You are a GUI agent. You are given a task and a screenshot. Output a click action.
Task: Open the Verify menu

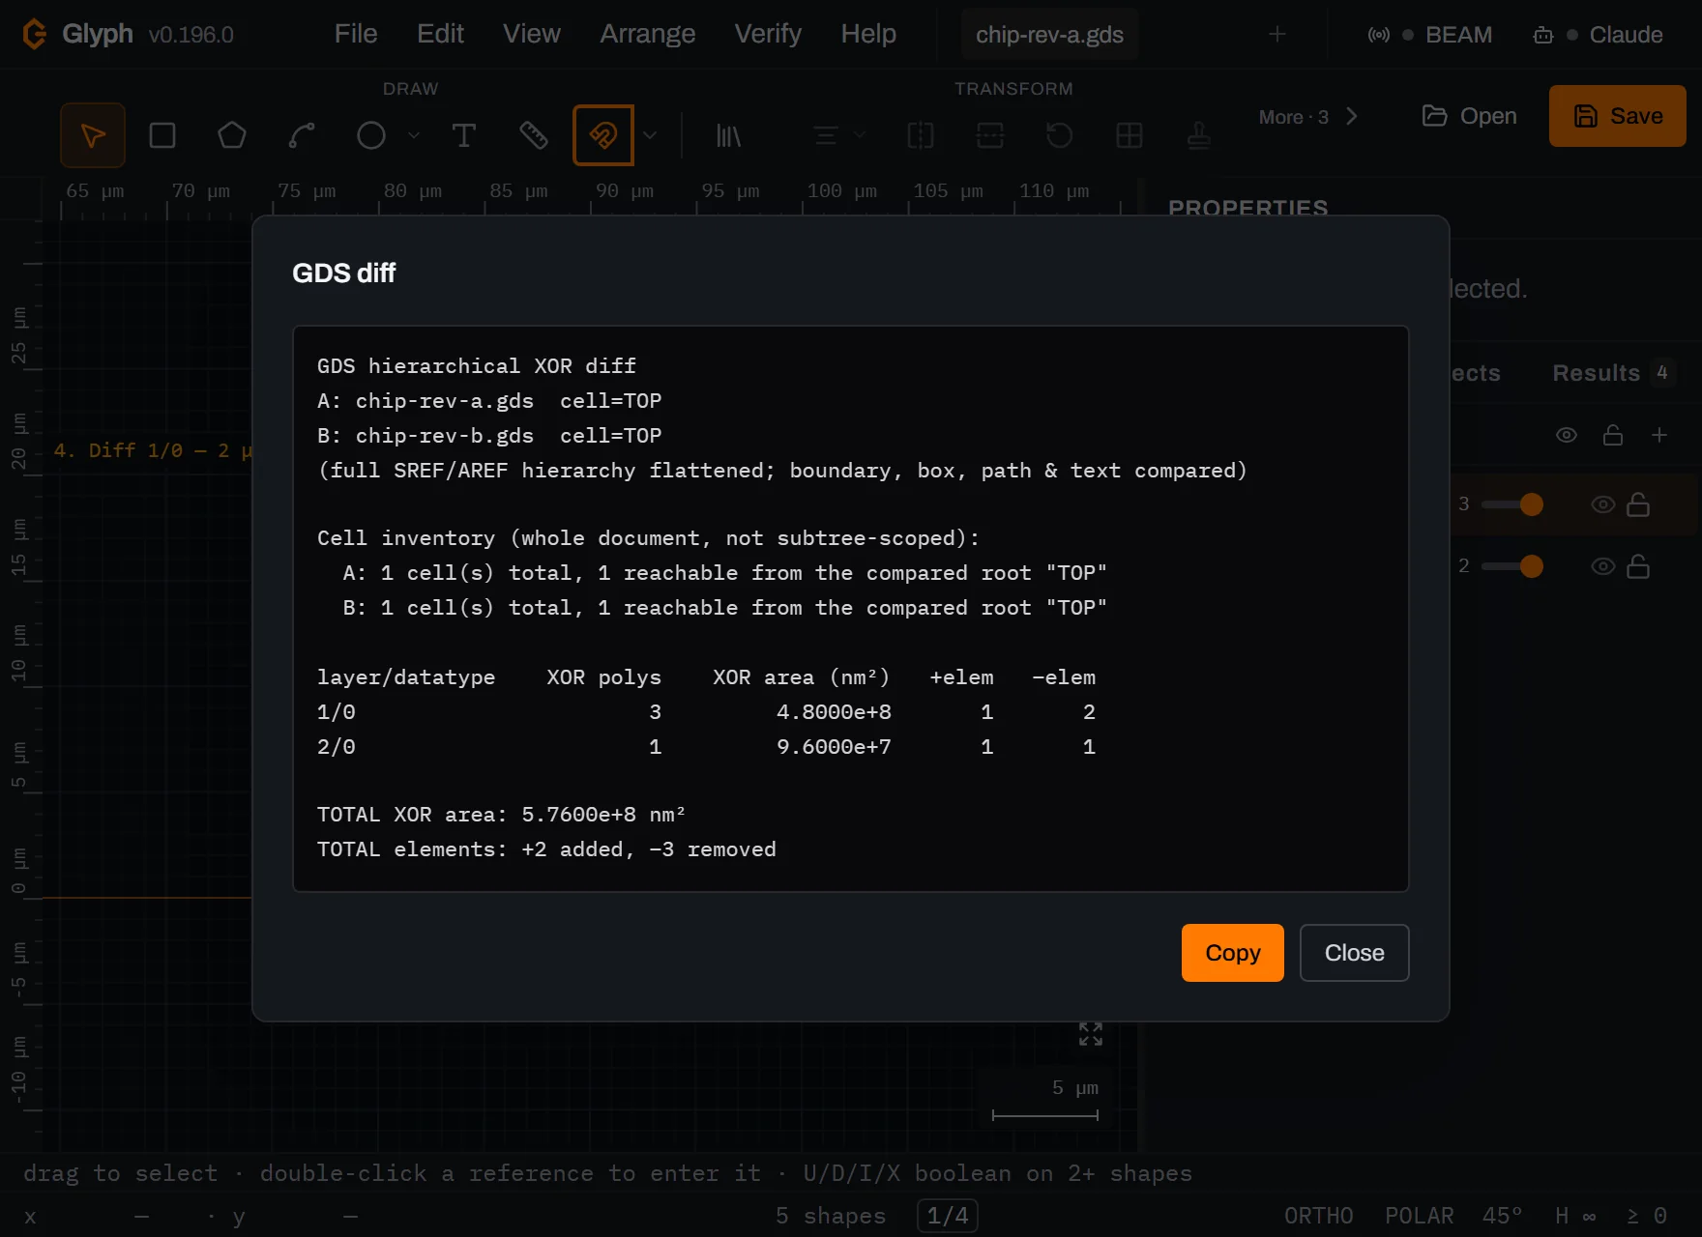pos(768,34)
